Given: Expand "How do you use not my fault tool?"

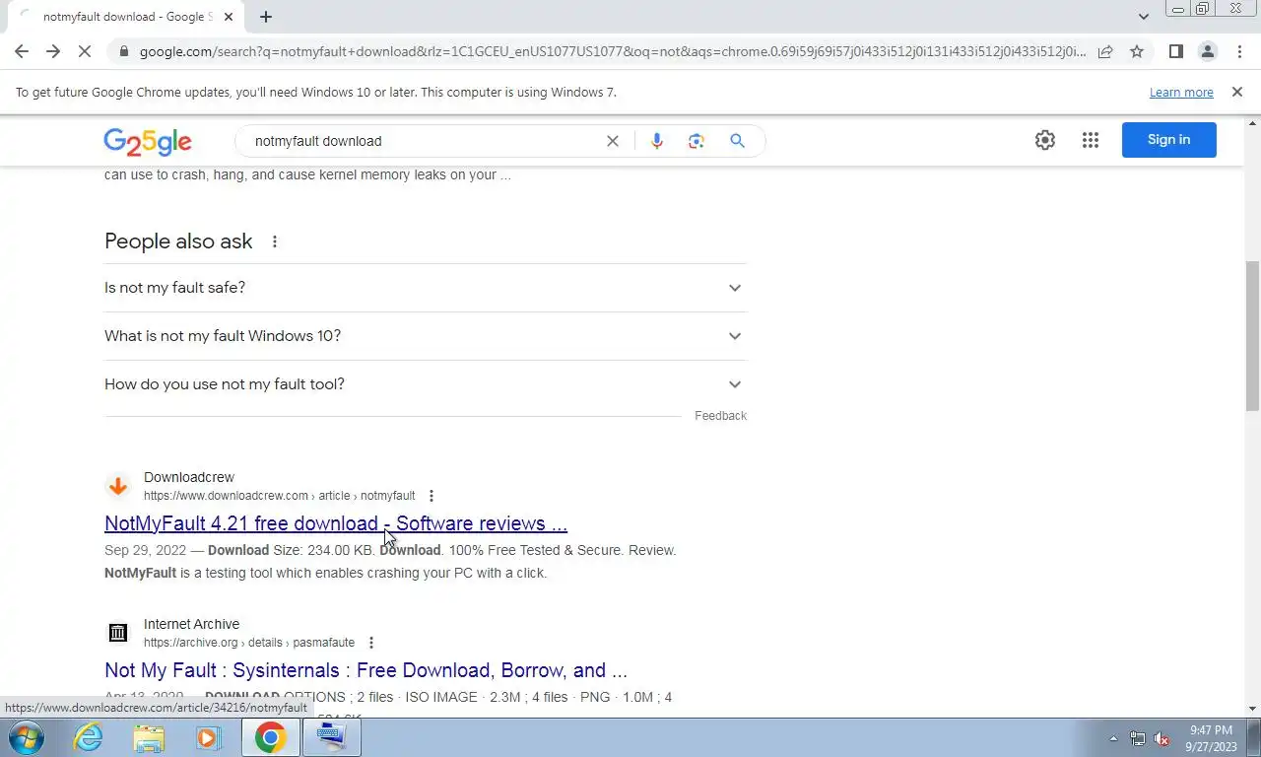Looking at the screenshot, I should pos(426,384).
